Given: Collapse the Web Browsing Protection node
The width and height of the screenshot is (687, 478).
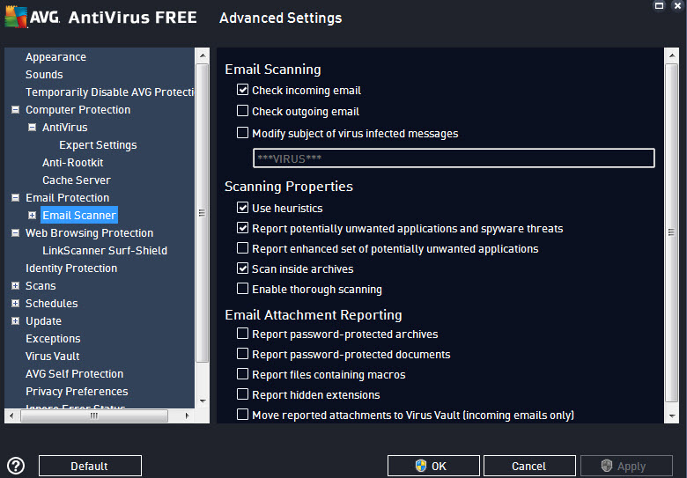Looking at the screenshot, I should coord(15,233).
